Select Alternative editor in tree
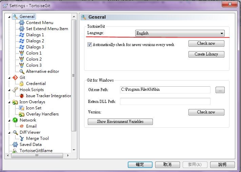This screenshot has height=172, width=241. tap(43, 71)
